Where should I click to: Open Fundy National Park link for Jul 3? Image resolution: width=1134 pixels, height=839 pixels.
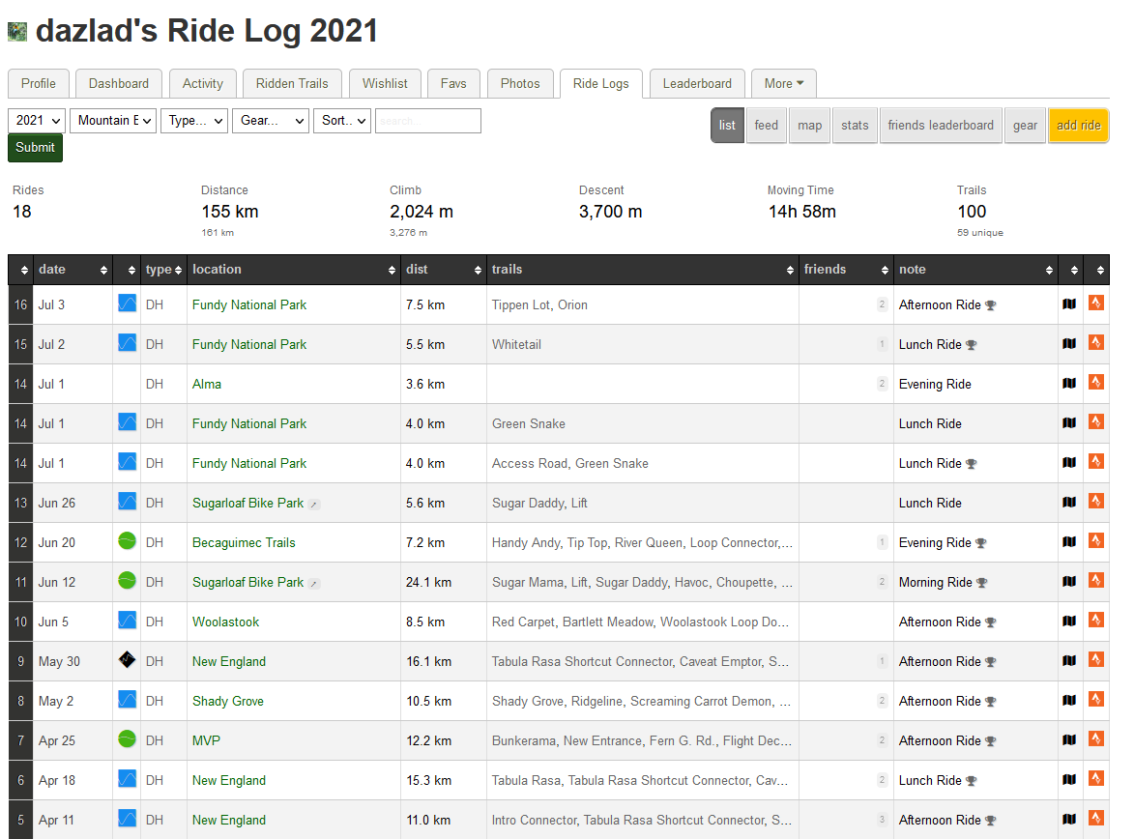pyautogui.click(x=249, y=304)
